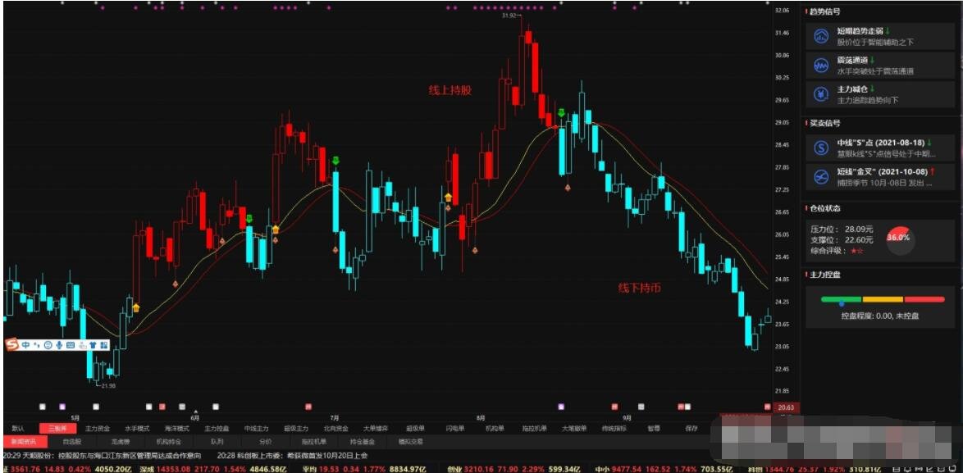Viewport: 963px width, 473px height.
Task: Click the 线上持股 chart annotation
Action: pyautogui.click(x=450, y=89)
